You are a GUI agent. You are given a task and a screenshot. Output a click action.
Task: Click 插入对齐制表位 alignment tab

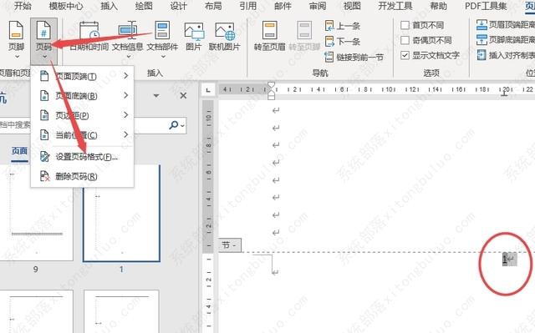(505, 55)
